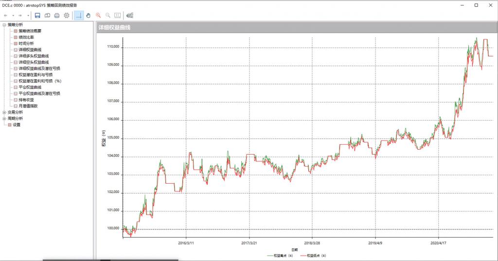This screenshot has width=498, height=261.
Task: Click the export icon next to save
Action: point(47,15)
